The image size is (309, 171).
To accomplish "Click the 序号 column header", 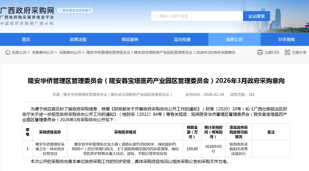I will point(27,132).
